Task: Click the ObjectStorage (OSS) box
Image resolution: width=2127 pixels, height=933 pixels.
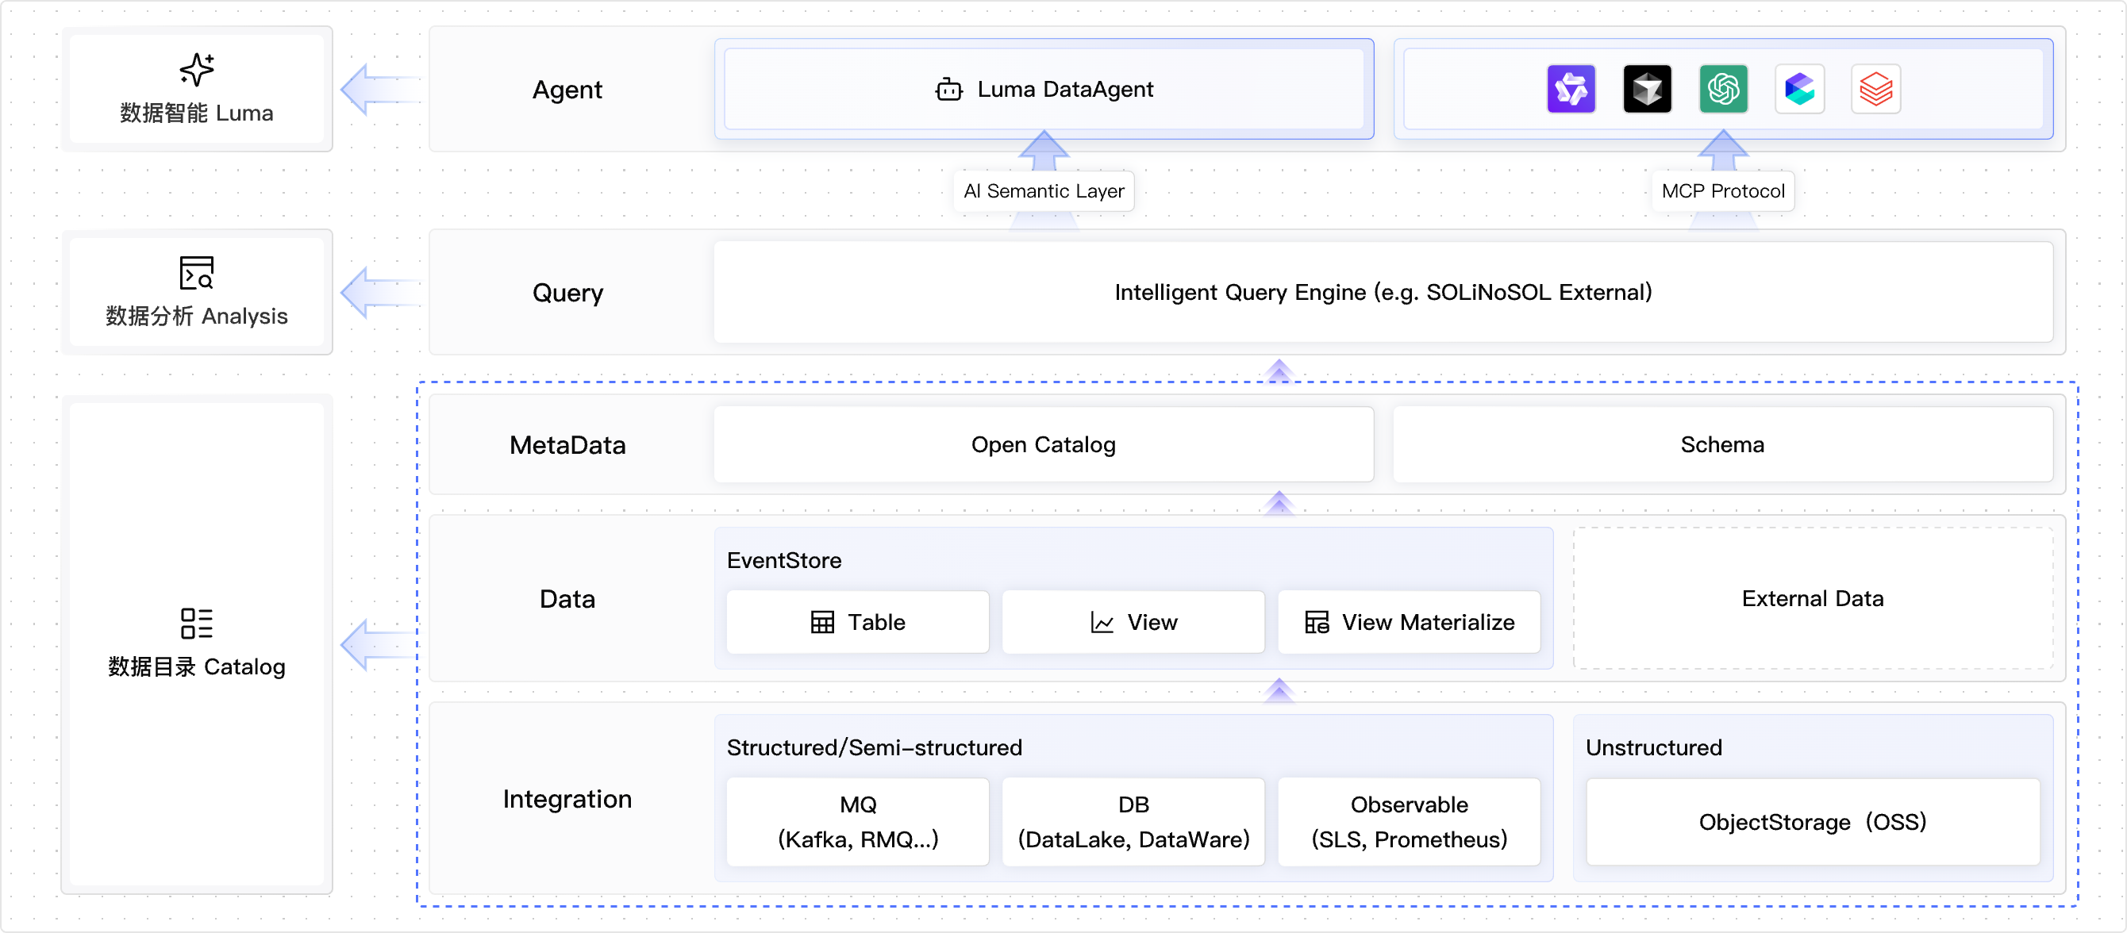Action: (1813, 822)
